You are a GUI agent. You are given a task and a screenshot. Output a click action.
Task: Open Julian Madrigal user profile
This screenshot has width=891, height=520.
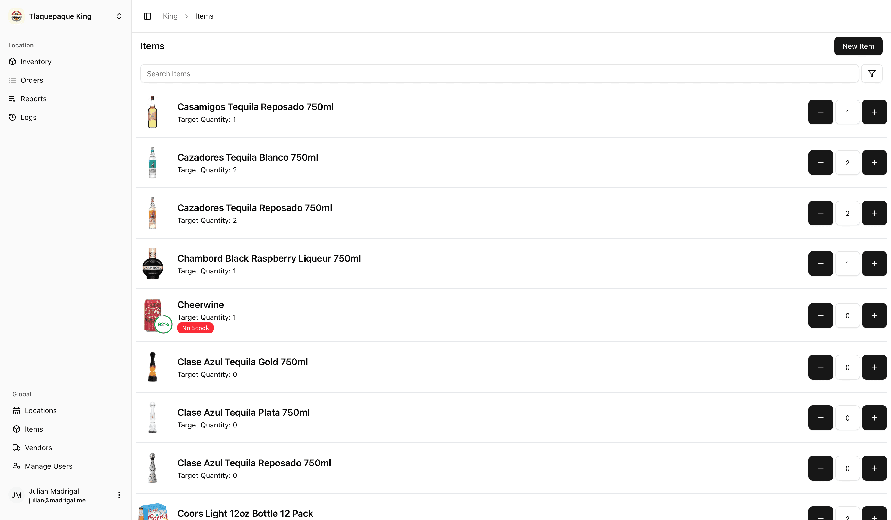(x=66, y=495)
